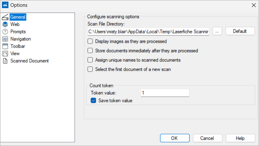Tick Assign unique names to scanned documents
This screenshot has width=259, height=146.
pyautogui.click(x=90, y=60)
